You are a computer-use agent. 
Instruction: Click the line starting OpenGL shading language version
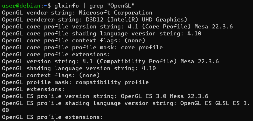coord(79,68)
